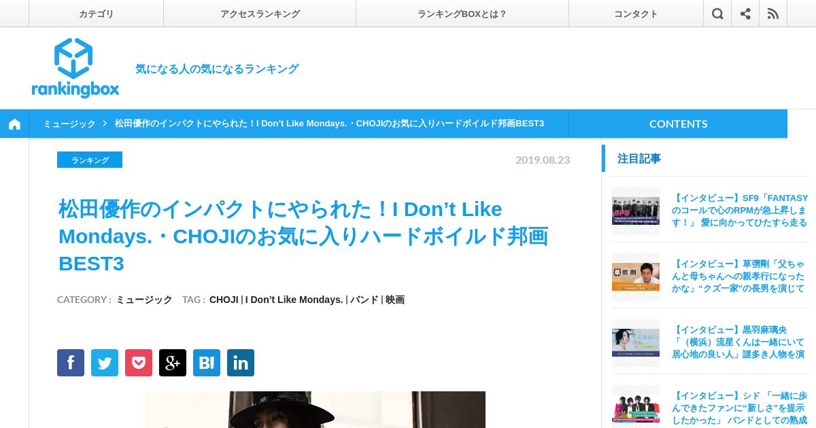Click the date 2019.08.23
816x428 pixels.
coord(543,160)
